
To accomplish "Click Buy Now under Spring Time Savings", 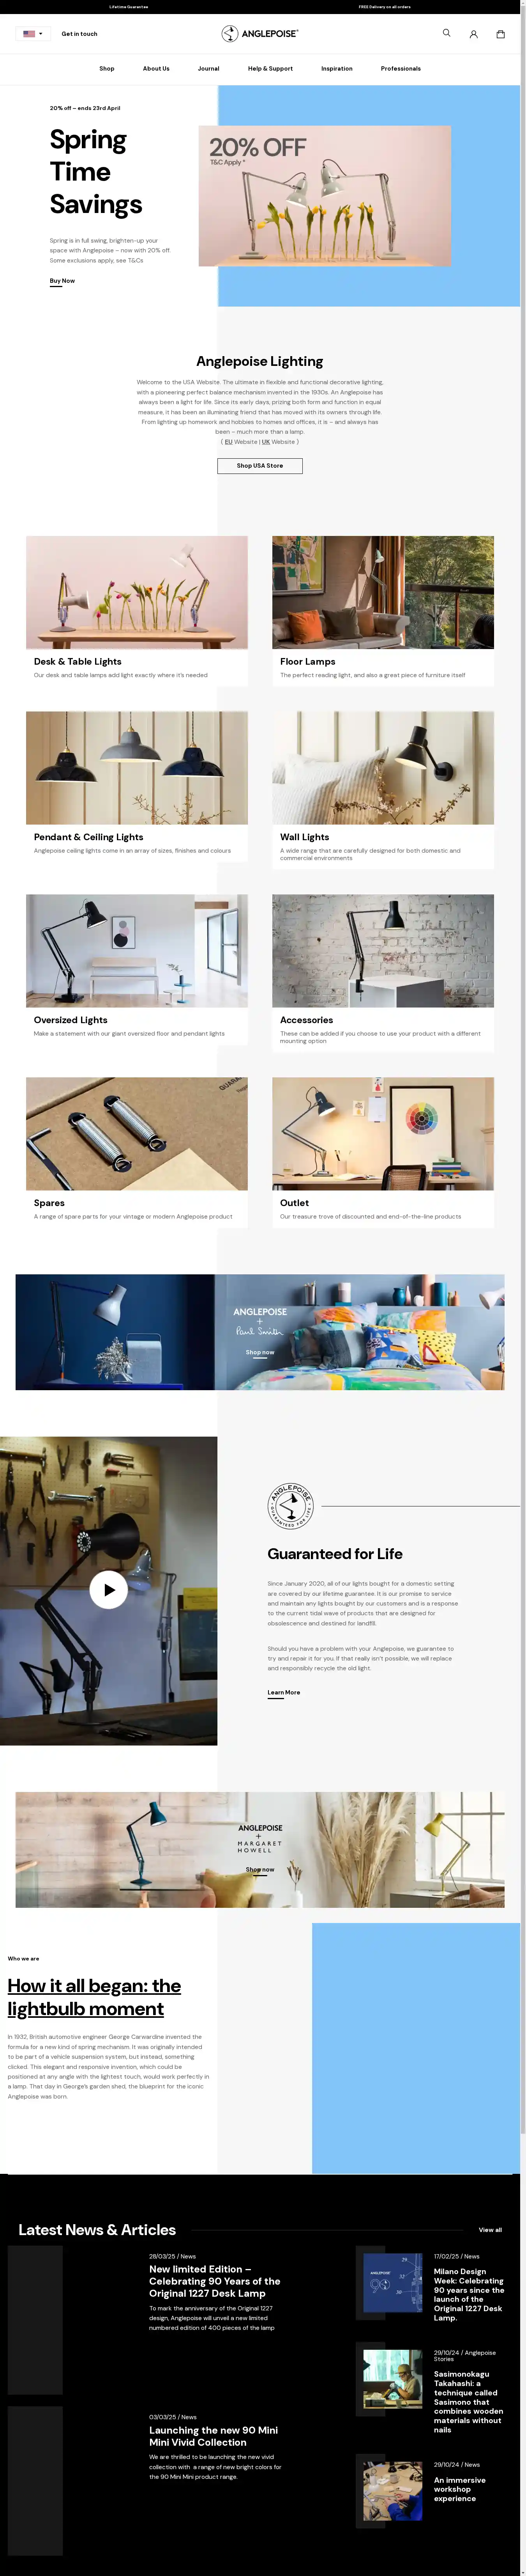I will click(62, 281).
